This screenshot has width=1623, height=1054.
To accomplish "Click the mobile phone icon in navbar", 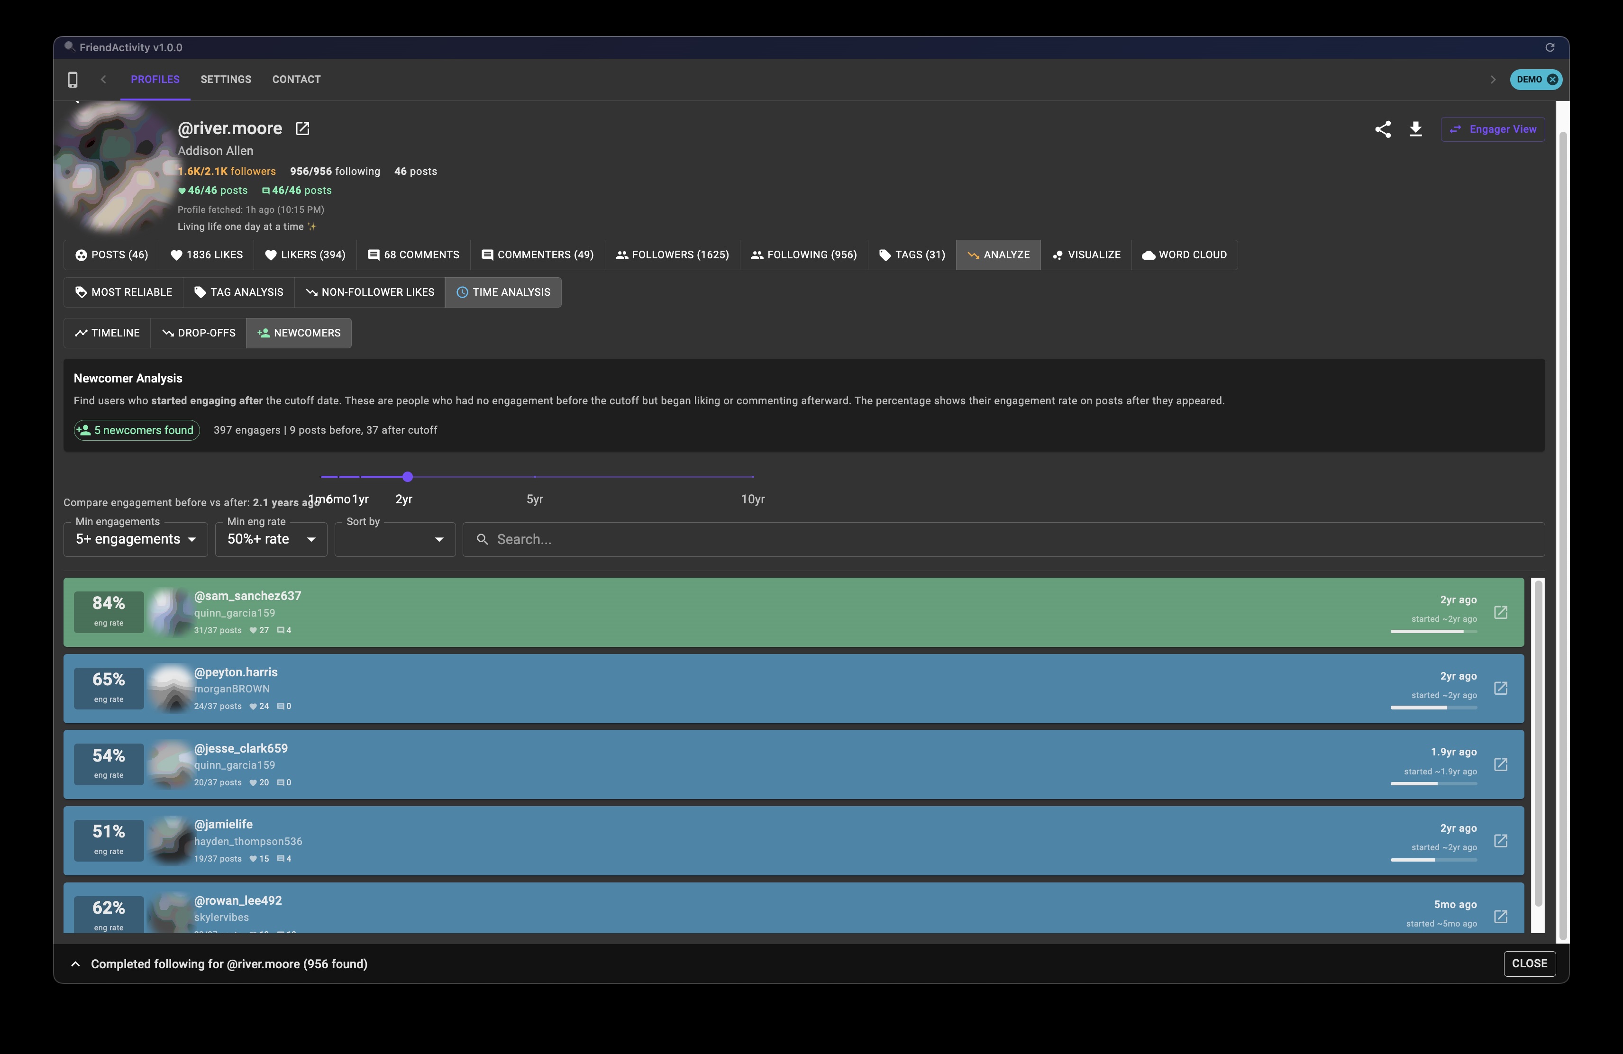I will [73, 79].
